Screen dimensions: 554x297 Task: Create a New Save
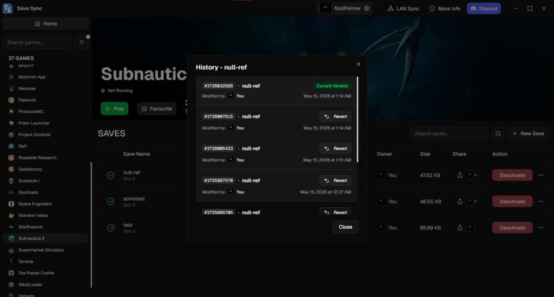click(528, 134)
